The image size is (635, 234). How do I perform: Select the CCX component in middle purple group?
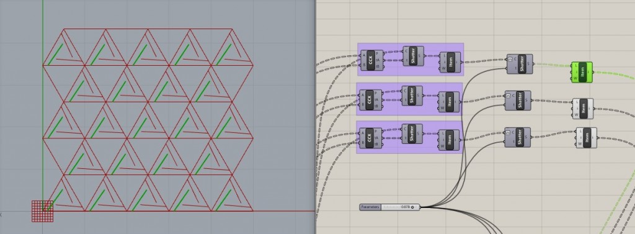[370, 100]
